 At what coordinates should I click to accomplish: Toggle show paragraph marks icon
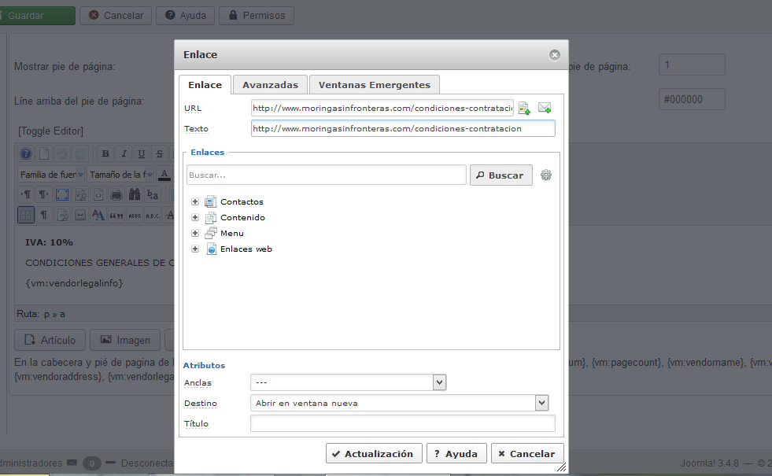[x=44, y=215]
